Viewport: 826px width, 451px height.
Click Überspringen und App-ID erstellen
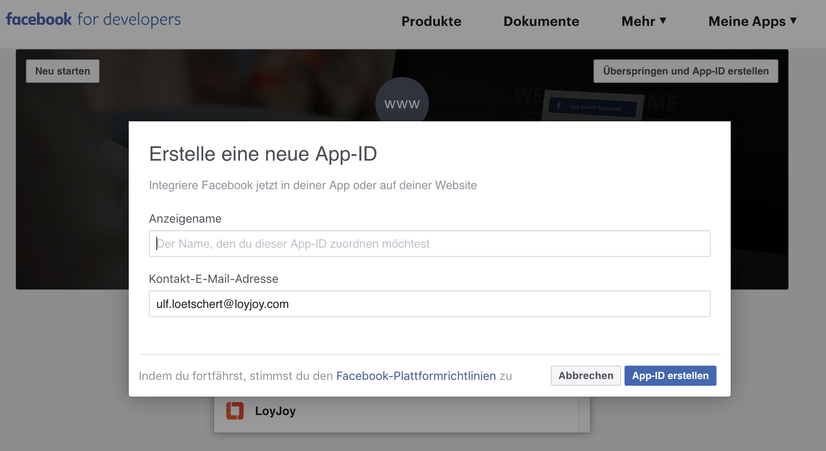coord(686,71)
